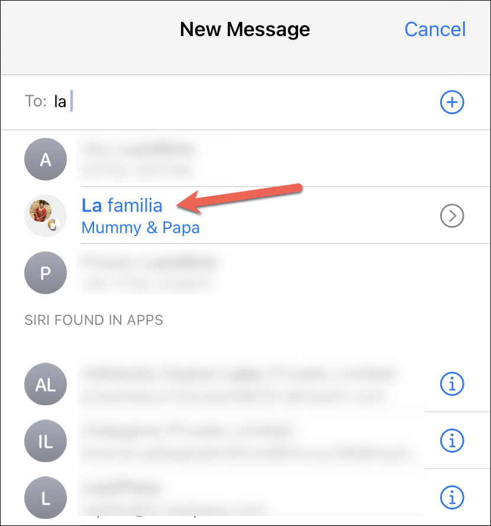The image size is (491, 526).
Task: Tap the add contact plus icon
Action: pos(452,102)
